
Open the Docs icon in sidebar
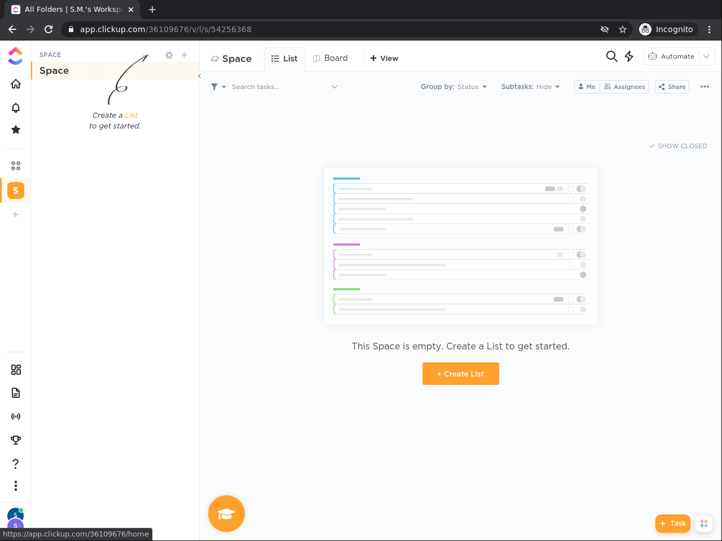coord(16,393)
